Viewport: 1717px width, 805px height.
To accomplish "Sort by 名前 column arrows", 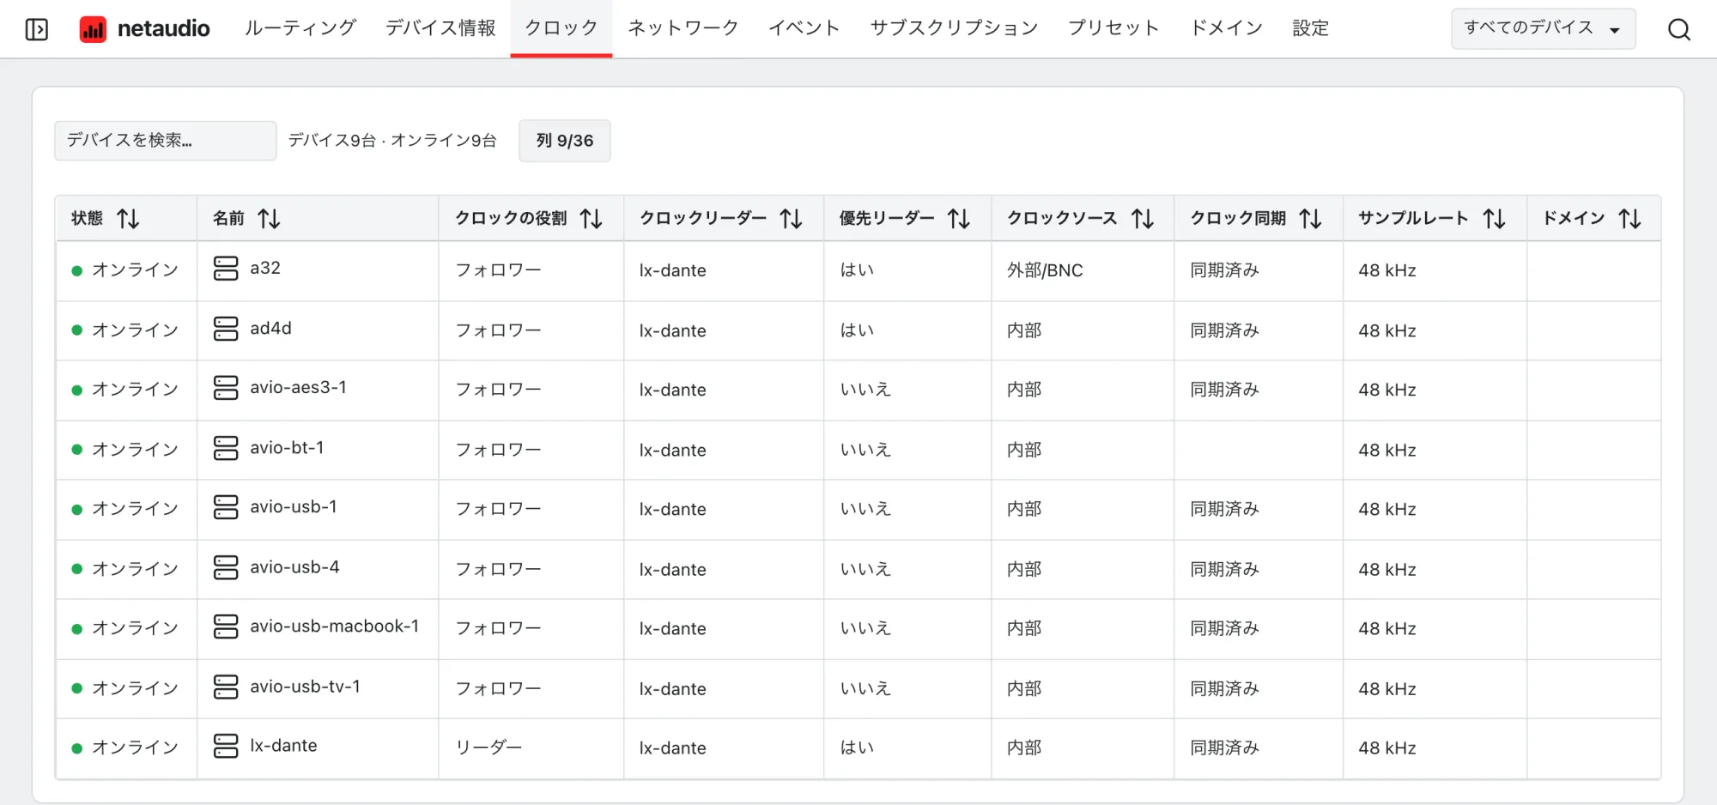I will (x=269, y=219).
